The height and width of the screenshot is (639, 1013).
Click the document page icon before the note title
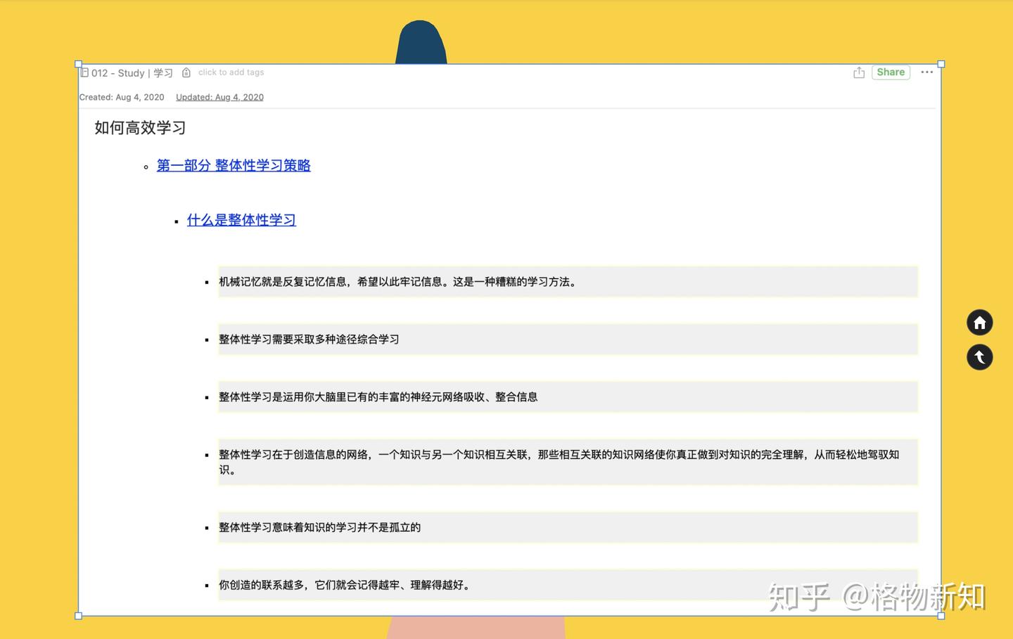pos(84,72)
